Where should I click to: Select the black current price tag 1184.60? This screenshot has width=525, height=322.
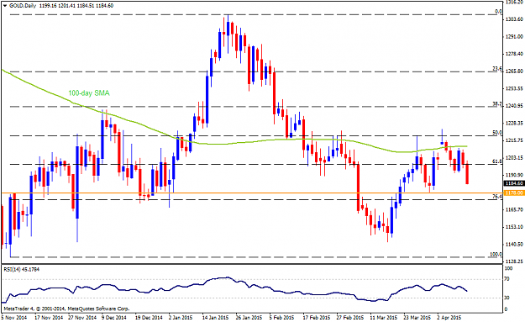click(514, 183)
